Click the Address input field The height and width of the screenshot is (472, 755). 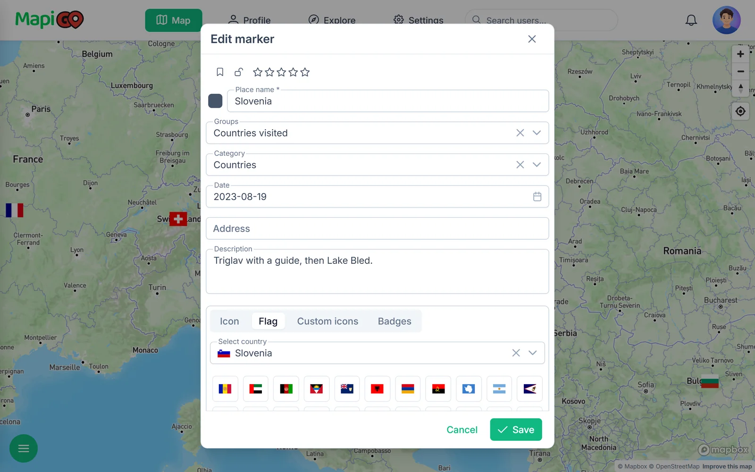click(x=377, y=228)
